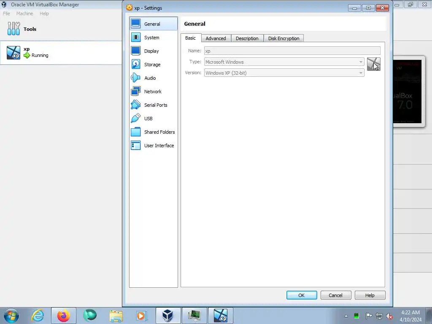The image size is (432, 324).
Task: Select the General settings category icon
Action: coord(135,24)
